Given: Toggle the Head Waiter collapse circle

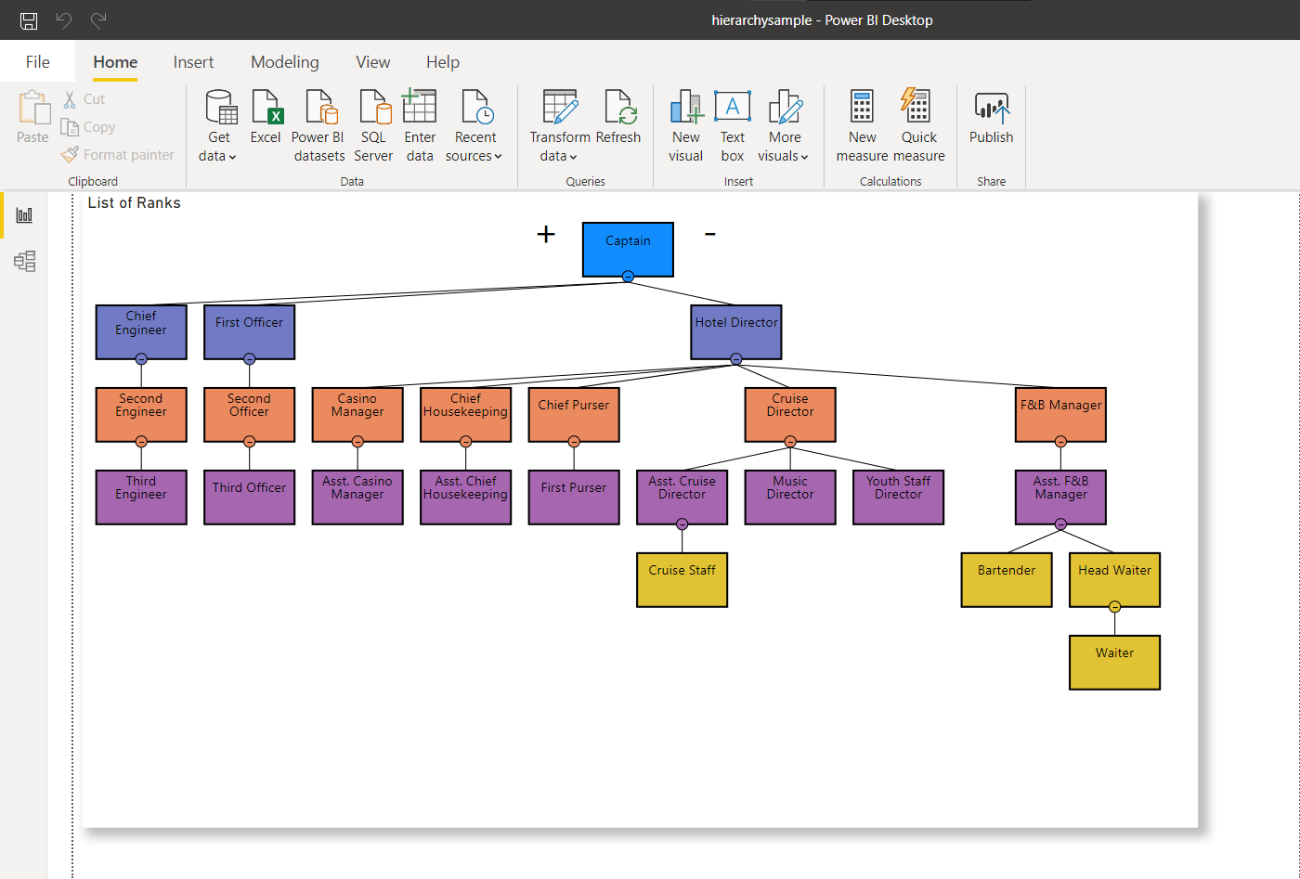Looking at the screenshot, I should tap(1114, 607).
